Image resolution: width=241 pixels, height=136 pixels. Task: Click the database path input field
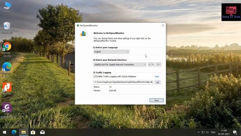tap(123, 82)
